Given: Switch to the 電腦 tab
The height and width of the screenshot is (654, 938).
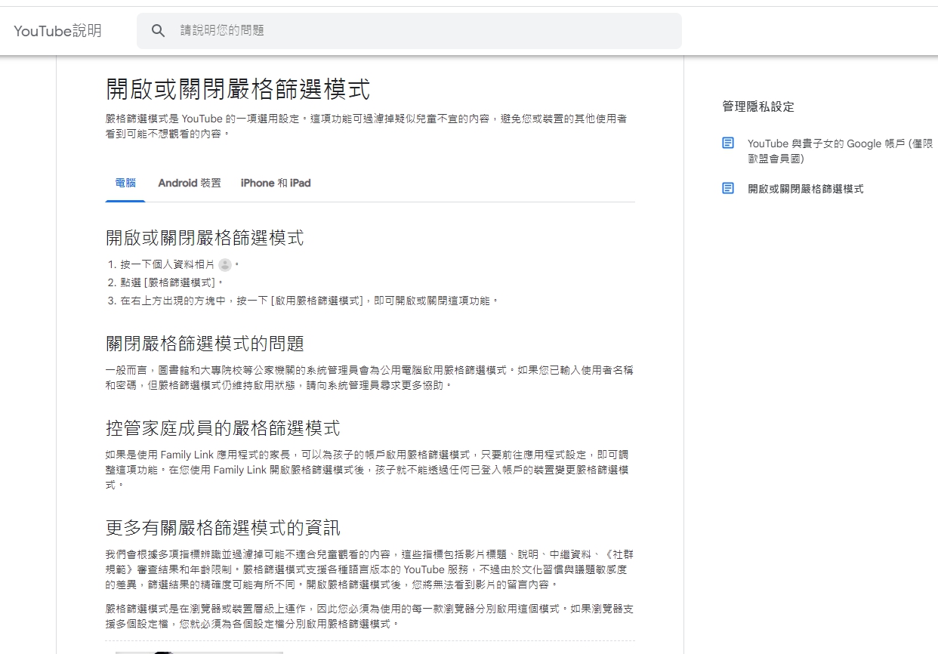Looking at the screenshot, I should [x=125, y=184].
